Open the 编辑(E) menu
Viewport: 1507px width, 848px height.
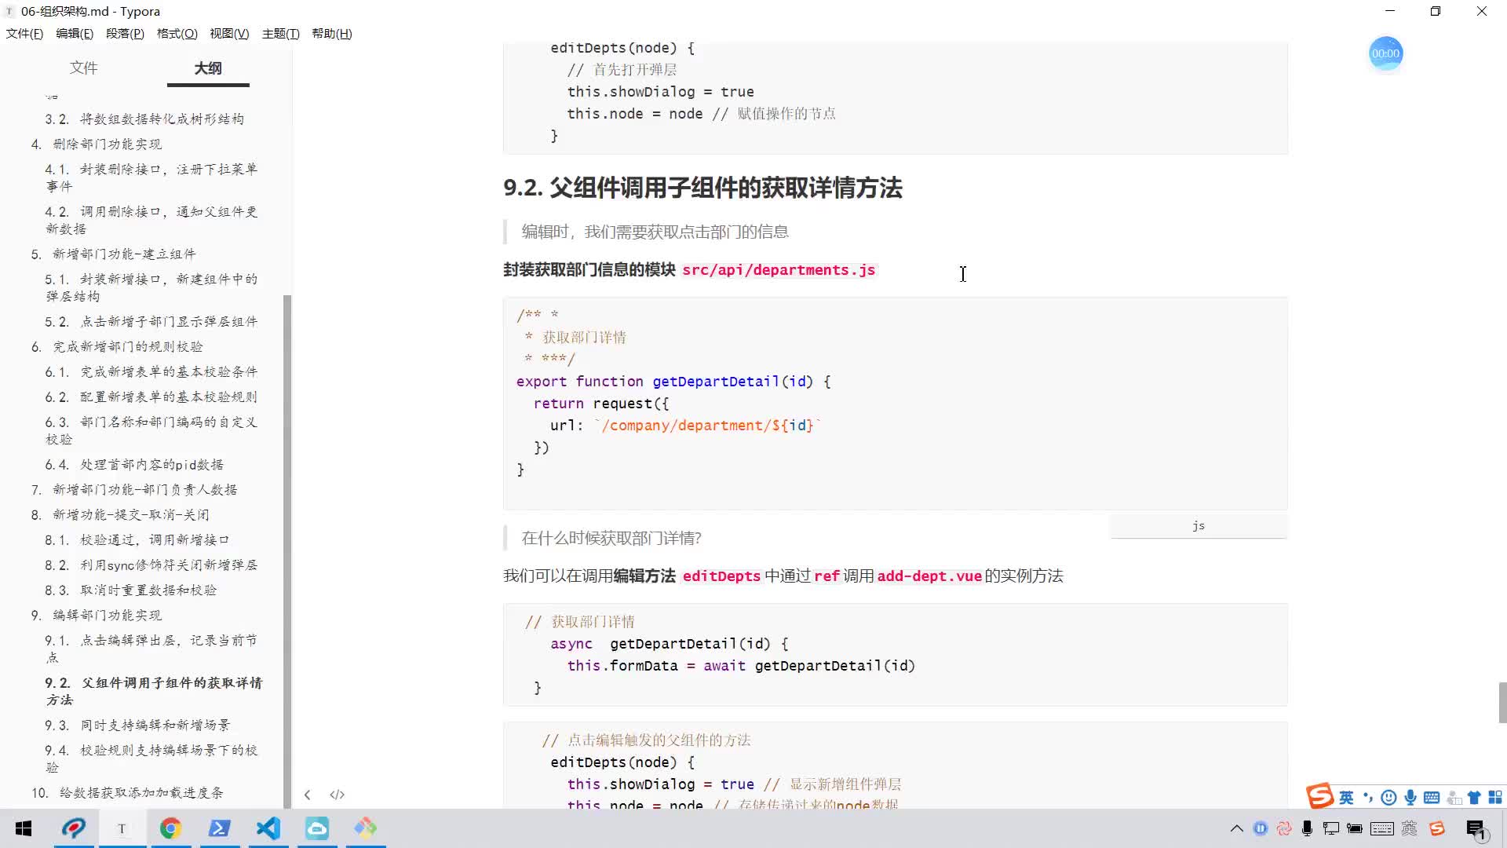(75, 33)
